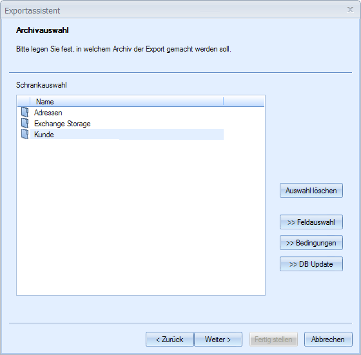
Task: Close the Exportassistent dialog window
Action: pos(351,10)
